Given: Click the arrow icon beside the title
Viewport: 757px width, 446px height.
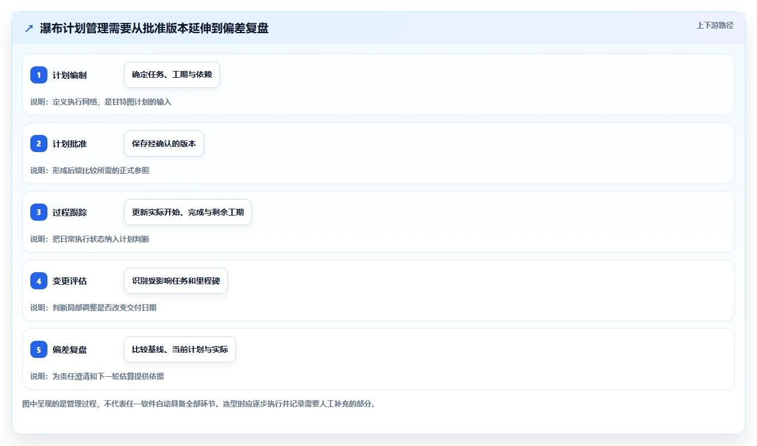Looking at the screenshot, I should 29,29.
